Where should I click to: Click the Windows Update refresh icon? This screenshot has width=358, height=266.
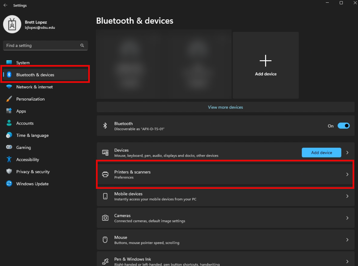[9, 183]
